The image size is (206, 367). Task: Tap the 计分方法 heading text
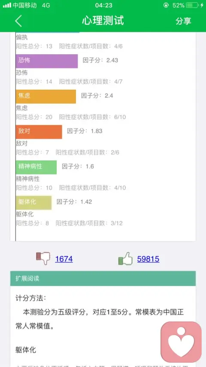coord(31,298)
